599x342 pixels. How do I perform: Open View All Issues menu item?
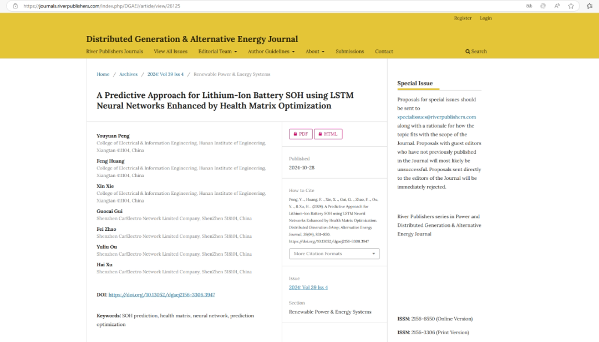pos(170,51)
